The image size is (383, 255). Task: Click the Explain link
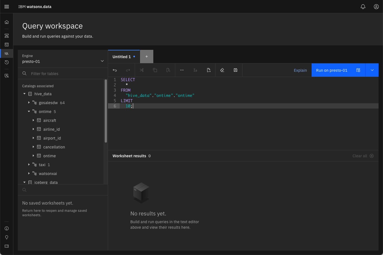click(300, 70)
